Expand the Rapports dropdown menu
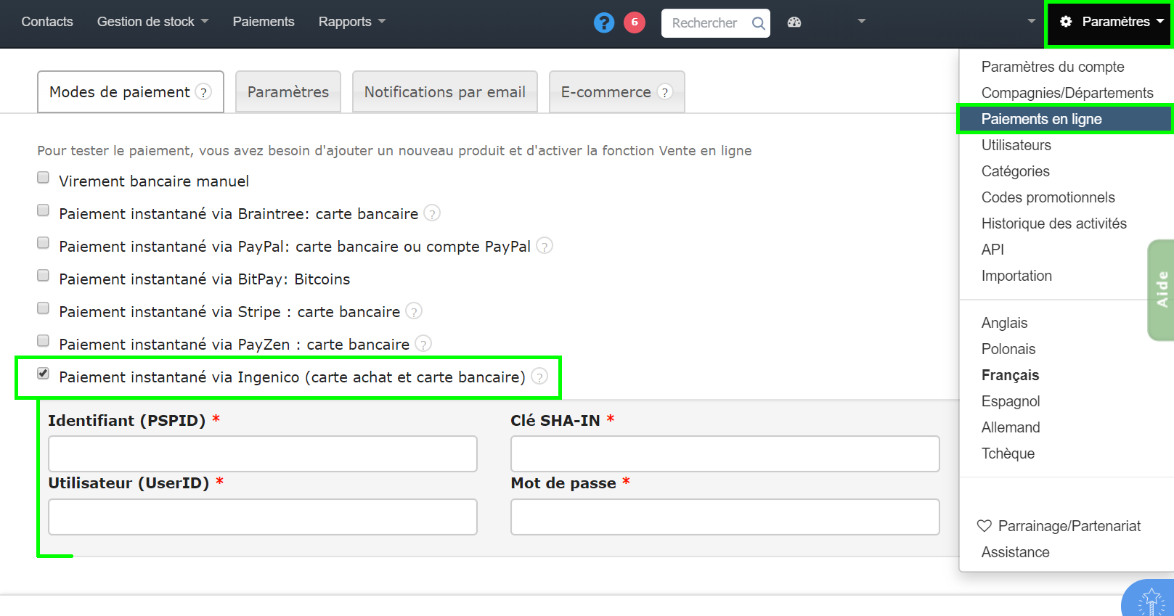 [352, 22]
